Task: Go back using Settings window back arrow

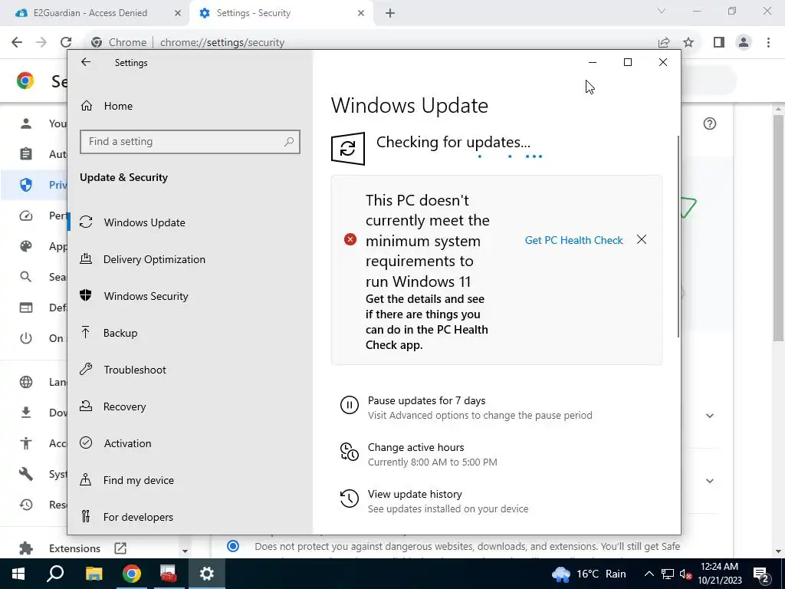Action: coord(86,62)
